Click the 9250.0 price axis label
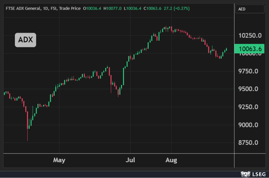The image size is (269, 178). pos(248,107)
